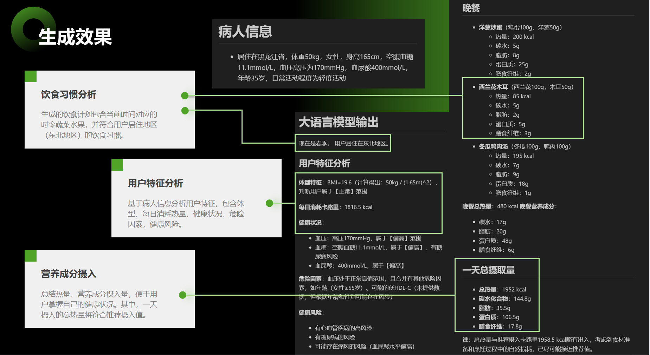650x355 pixels.
Task: Click bullet "有糖尿病的风险"
Action: point(335,337)
